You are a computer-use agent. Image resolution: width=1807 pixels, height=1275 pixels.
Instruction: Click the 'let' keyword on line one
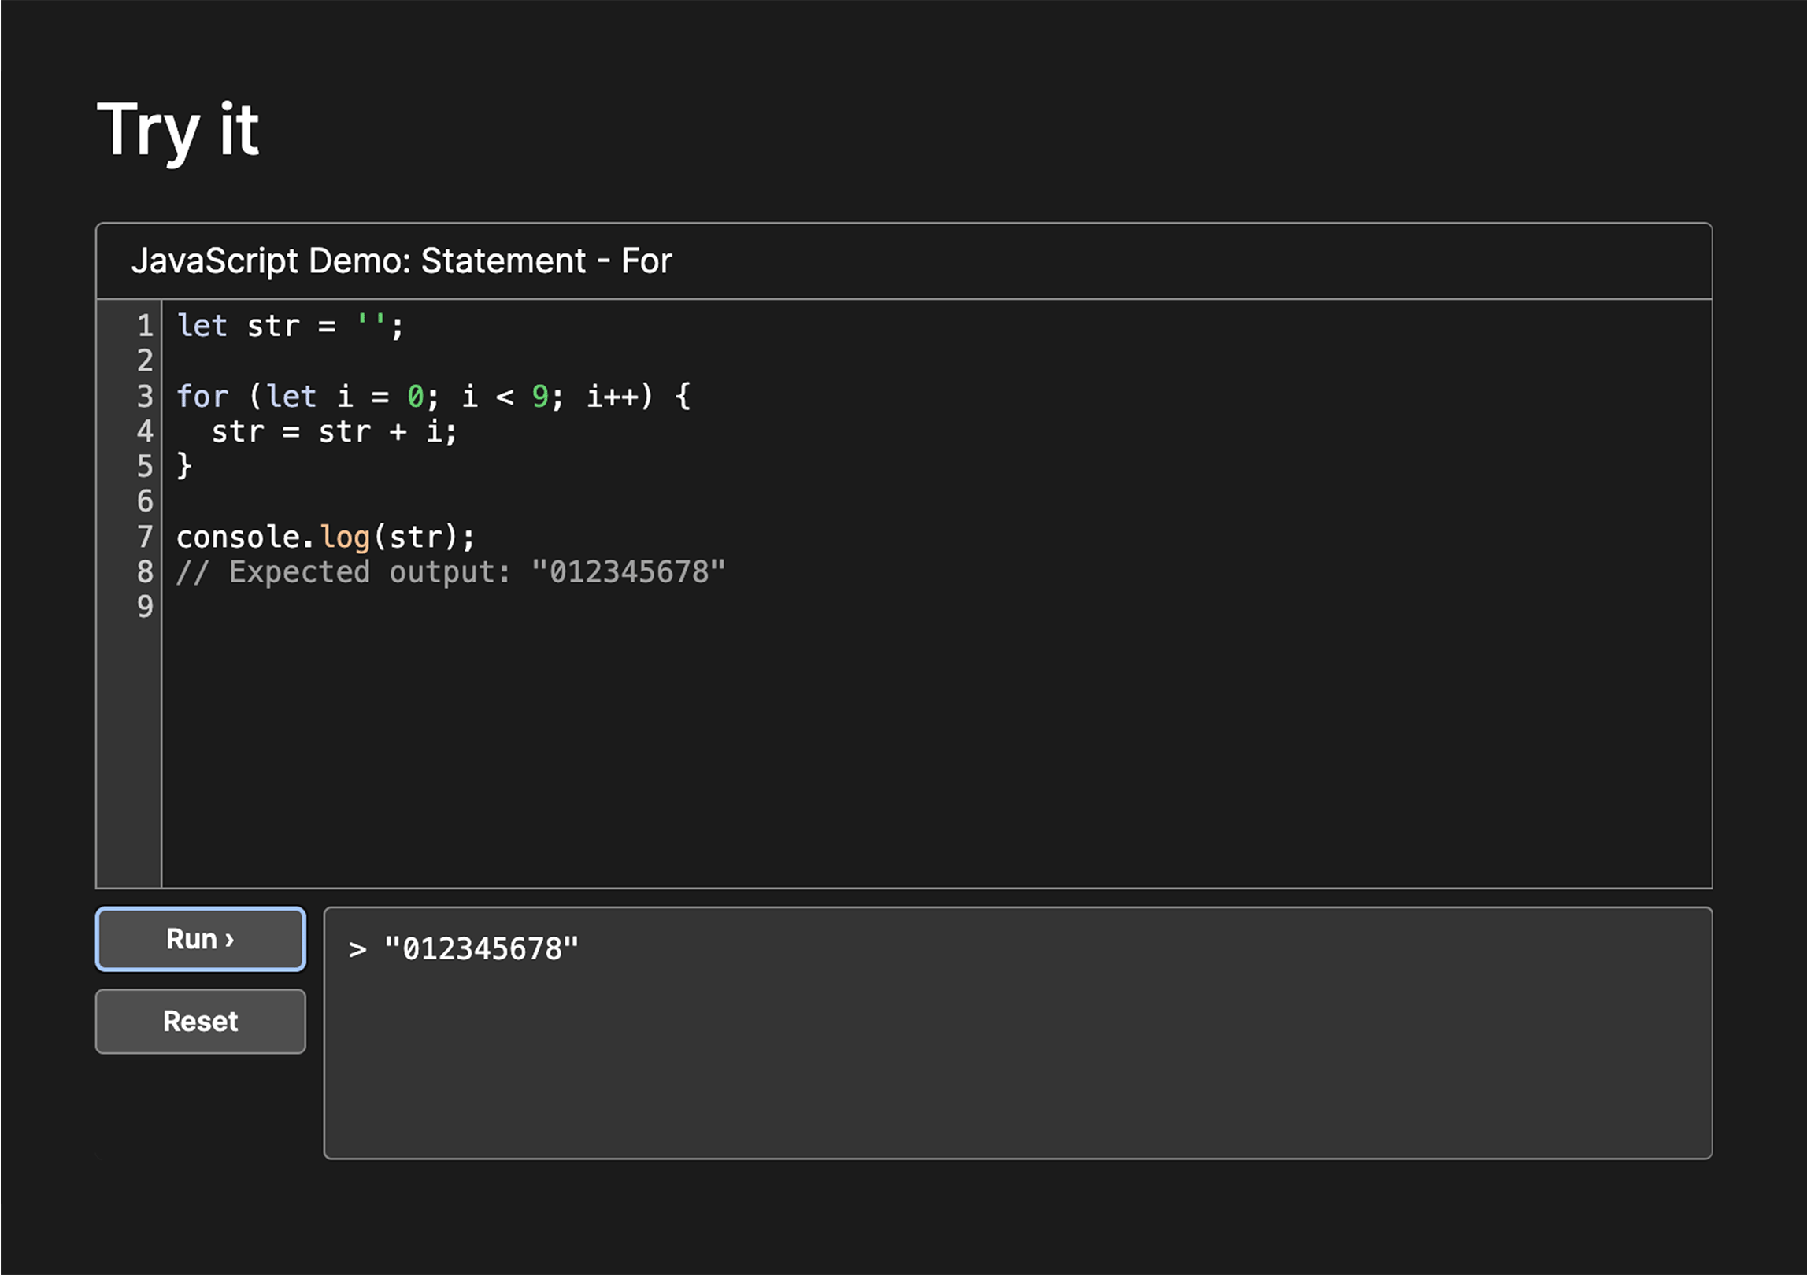pos(202,326)
